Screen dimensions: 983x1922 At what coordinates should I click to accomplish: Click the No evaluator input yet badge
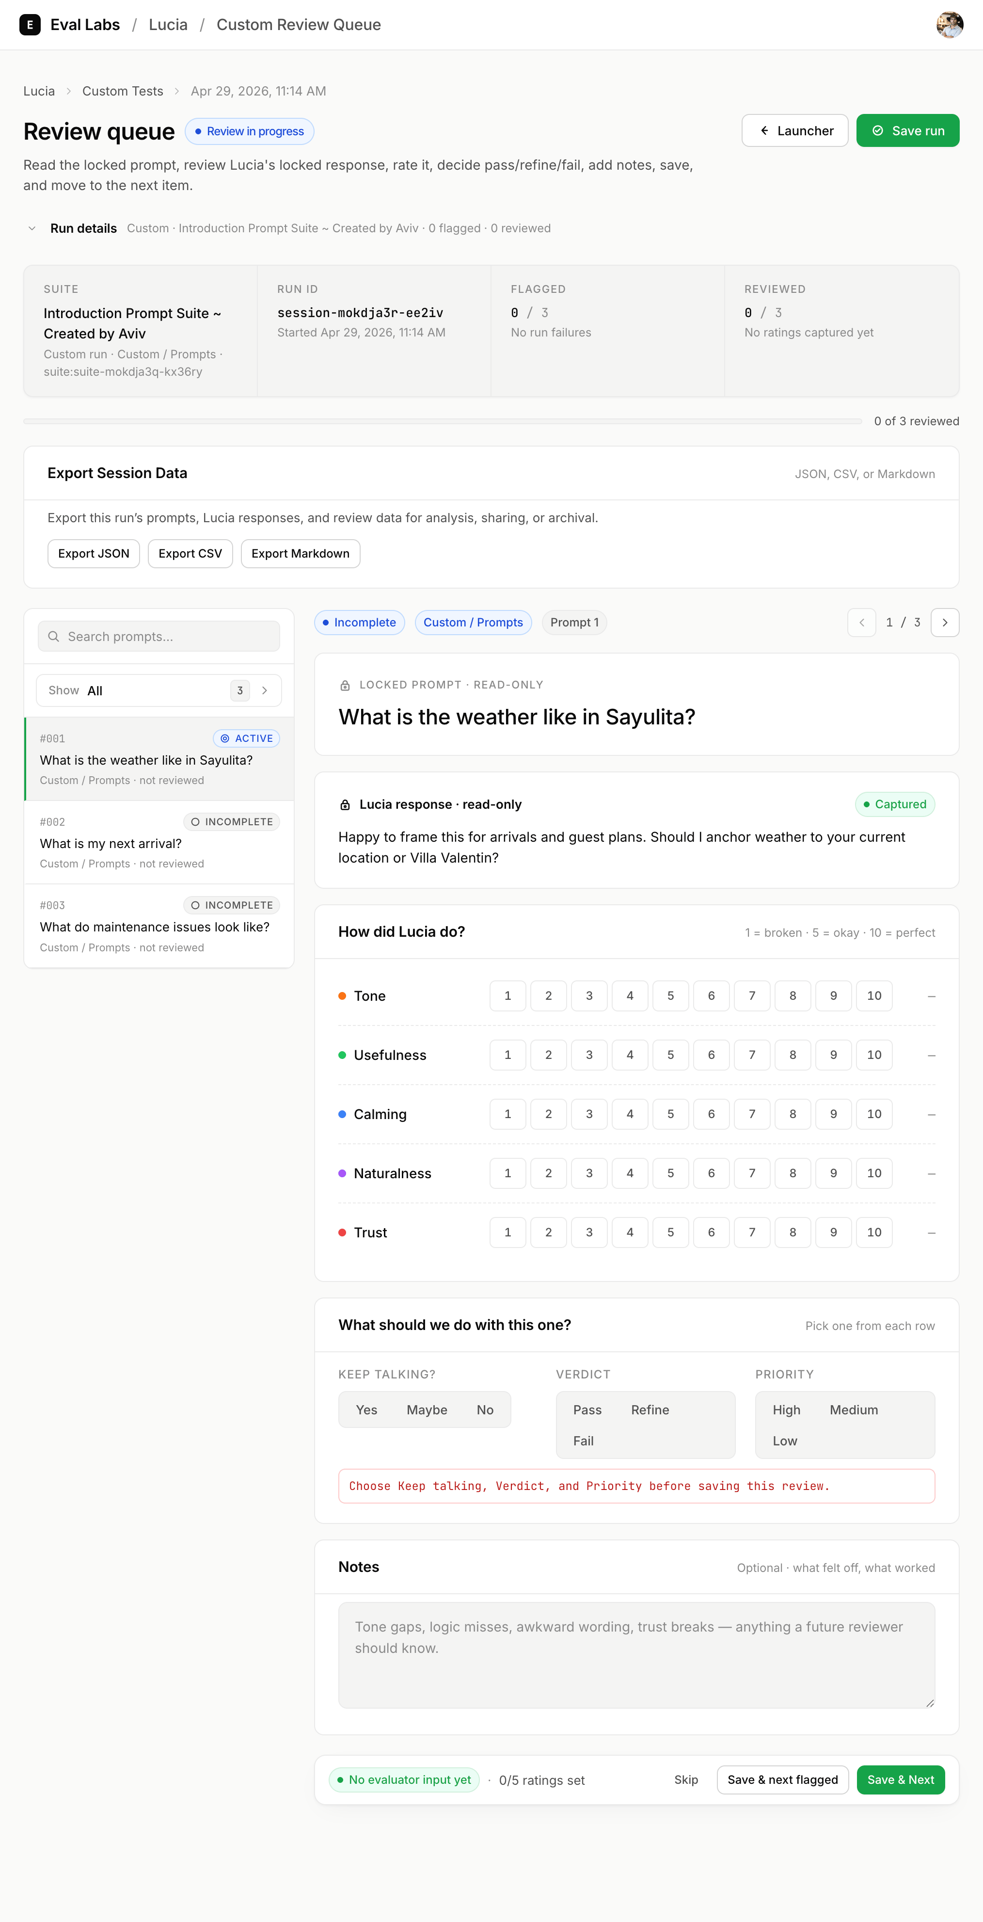(x=403, y=1779)
